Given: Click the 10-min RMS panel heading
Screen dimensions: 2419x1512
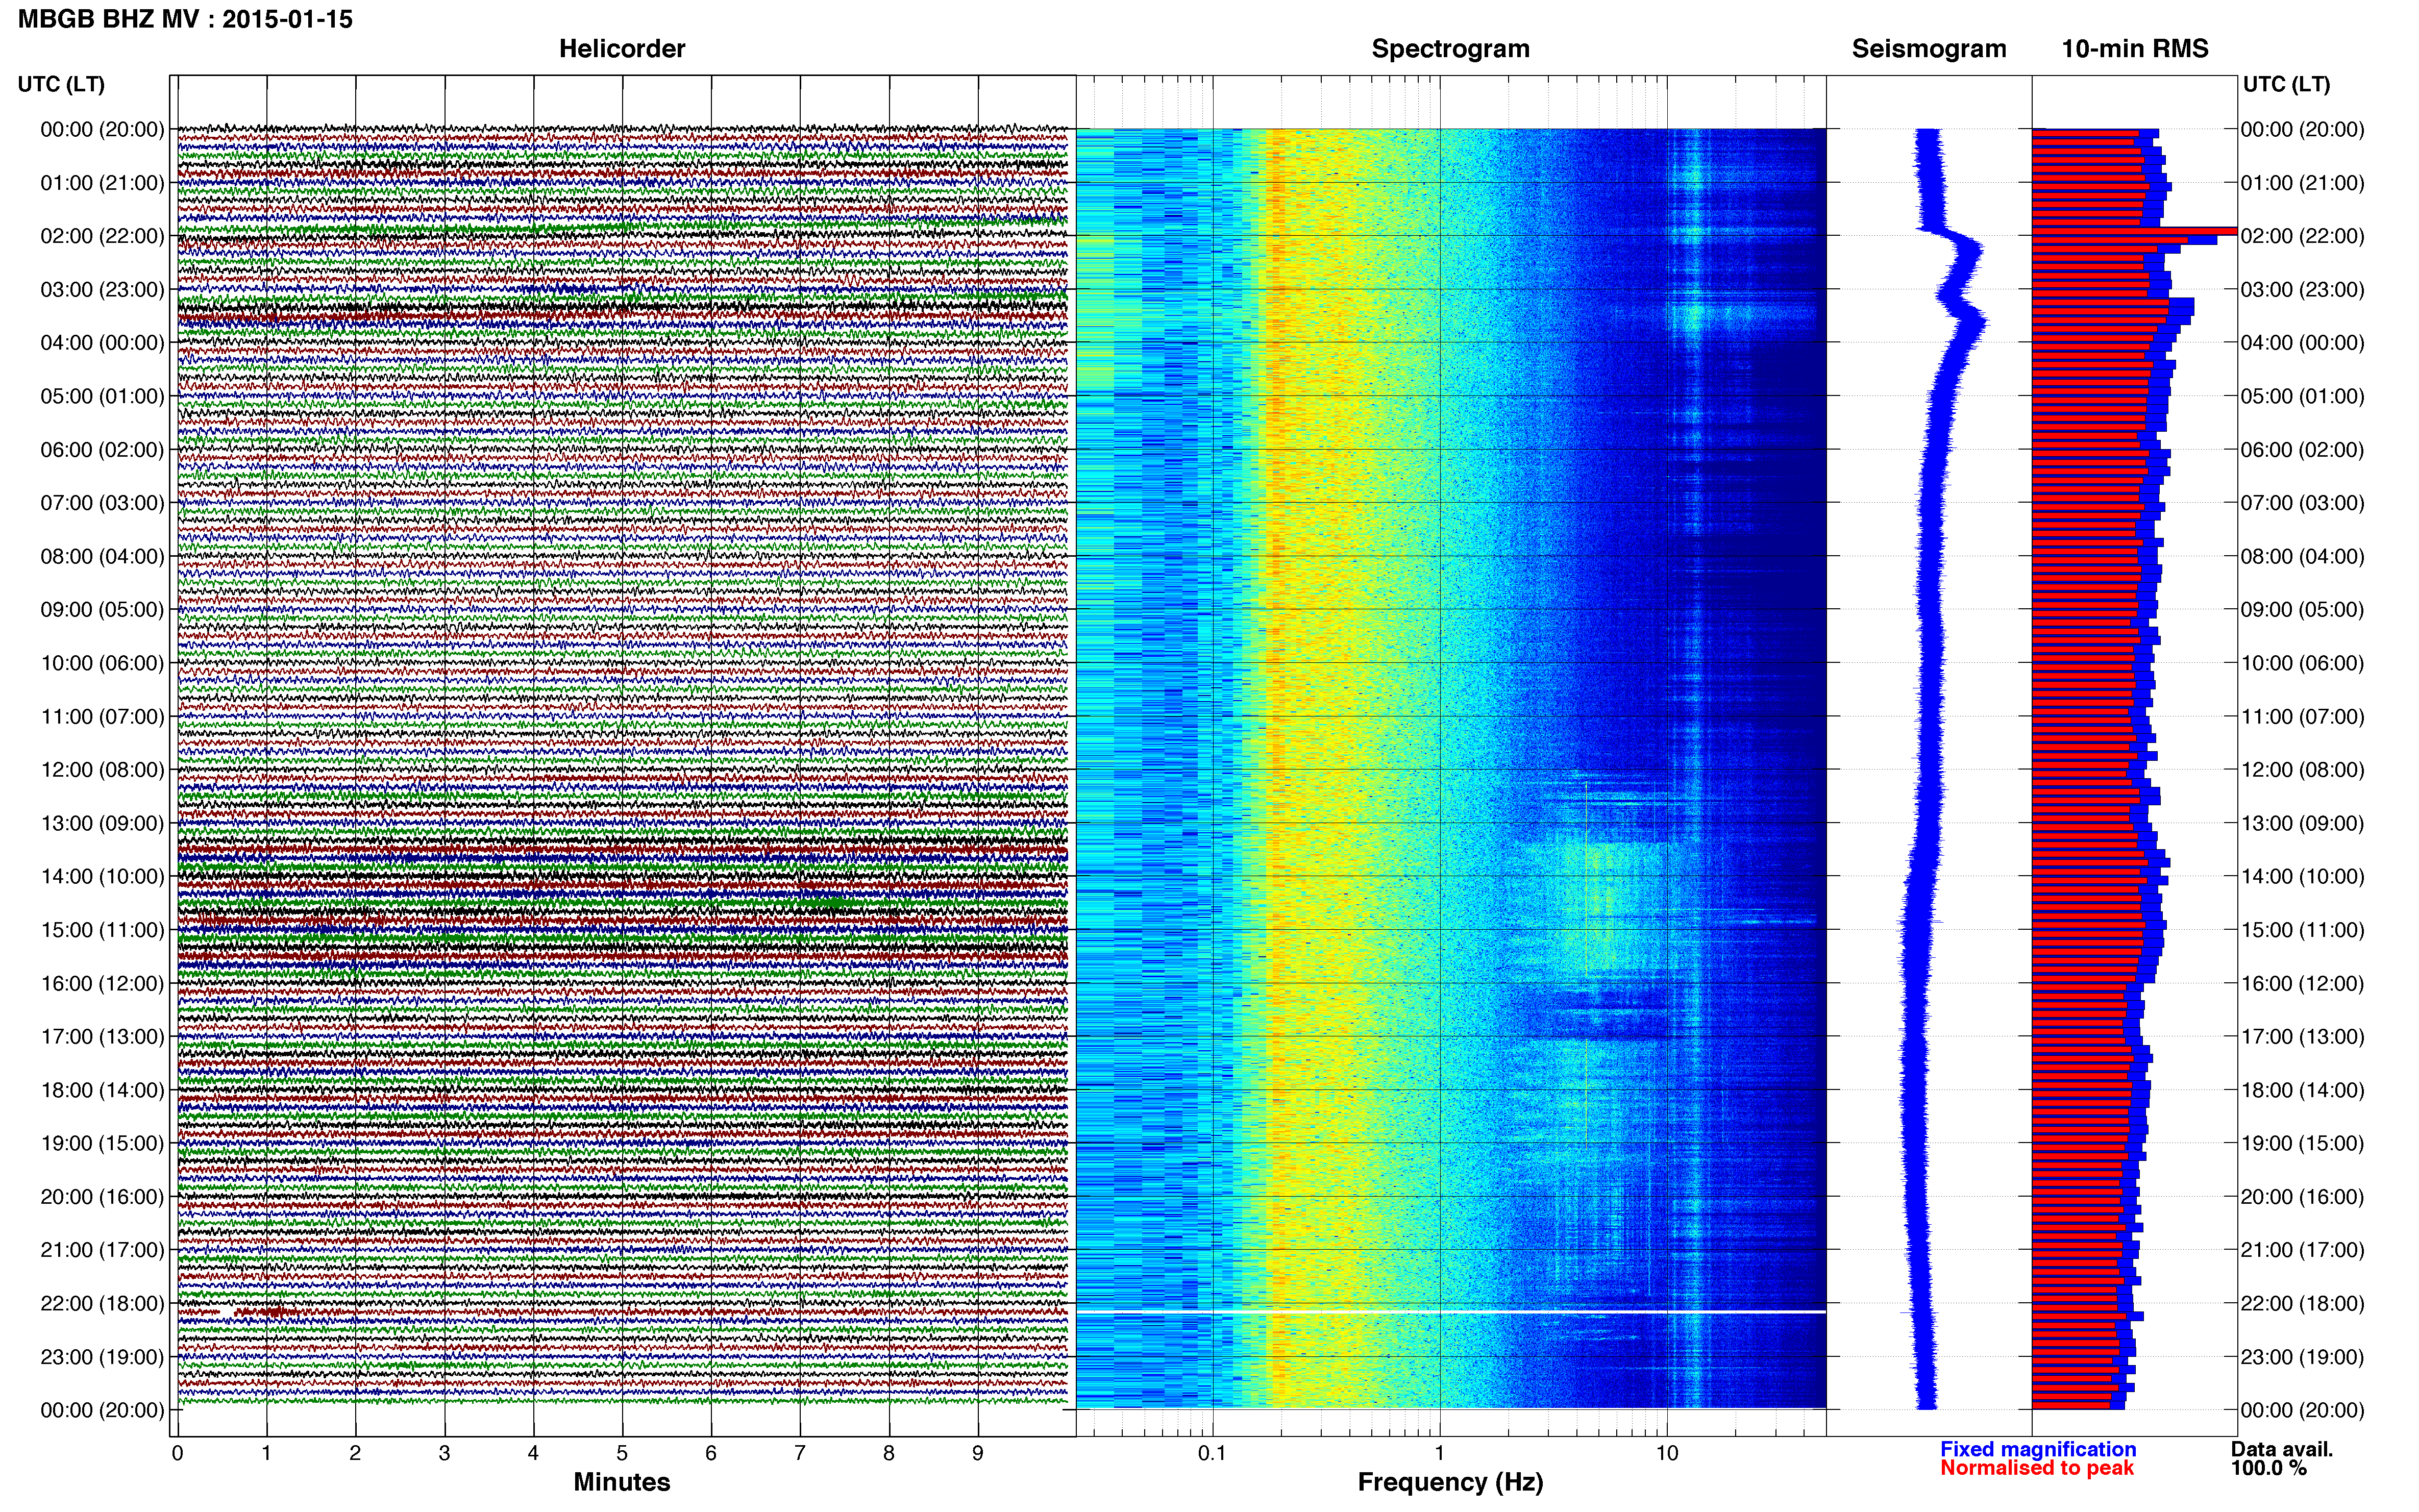Looking at the screenshot, I should (x=2135, y=49).
